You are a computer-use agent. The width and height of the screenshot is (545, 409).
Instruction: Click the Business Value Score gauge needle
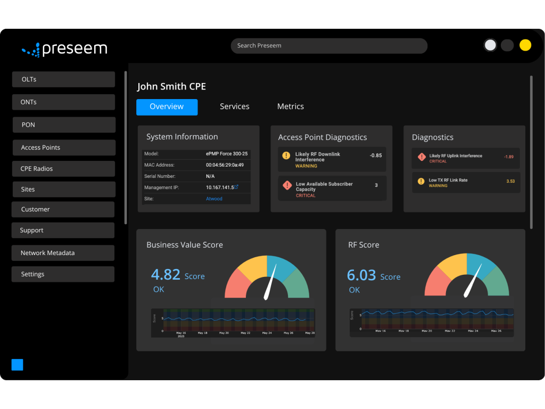(269, 282)
